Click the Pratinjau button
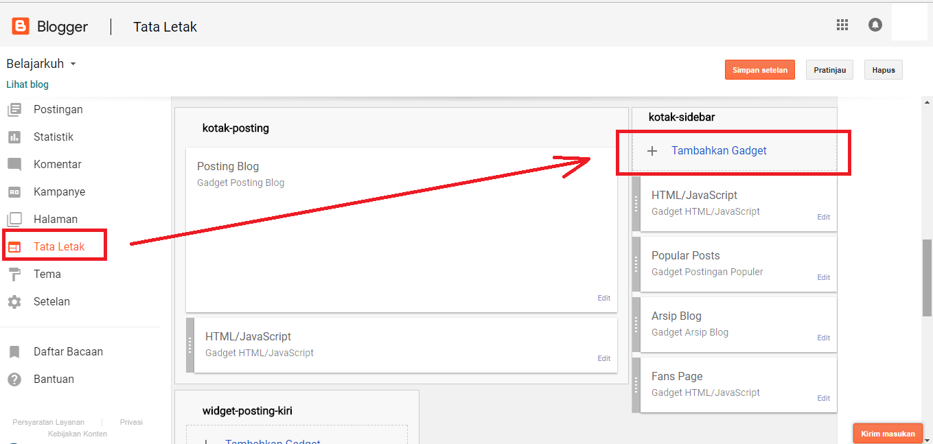Screen dimensions: 933x444 pos(829,70)
